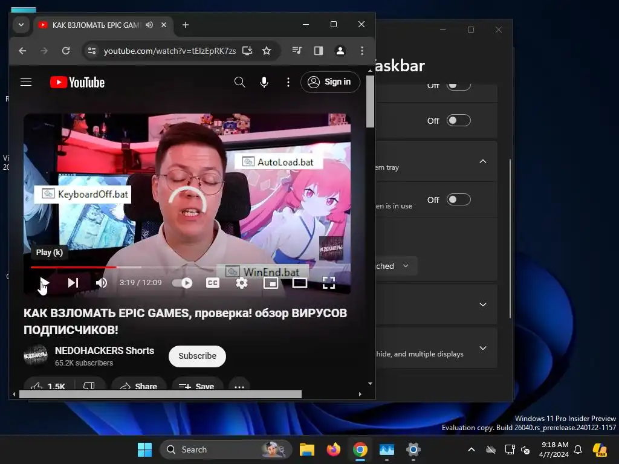Screen dimensions: 619x464
Task: Close the YouTube tab
Action: 164,25
